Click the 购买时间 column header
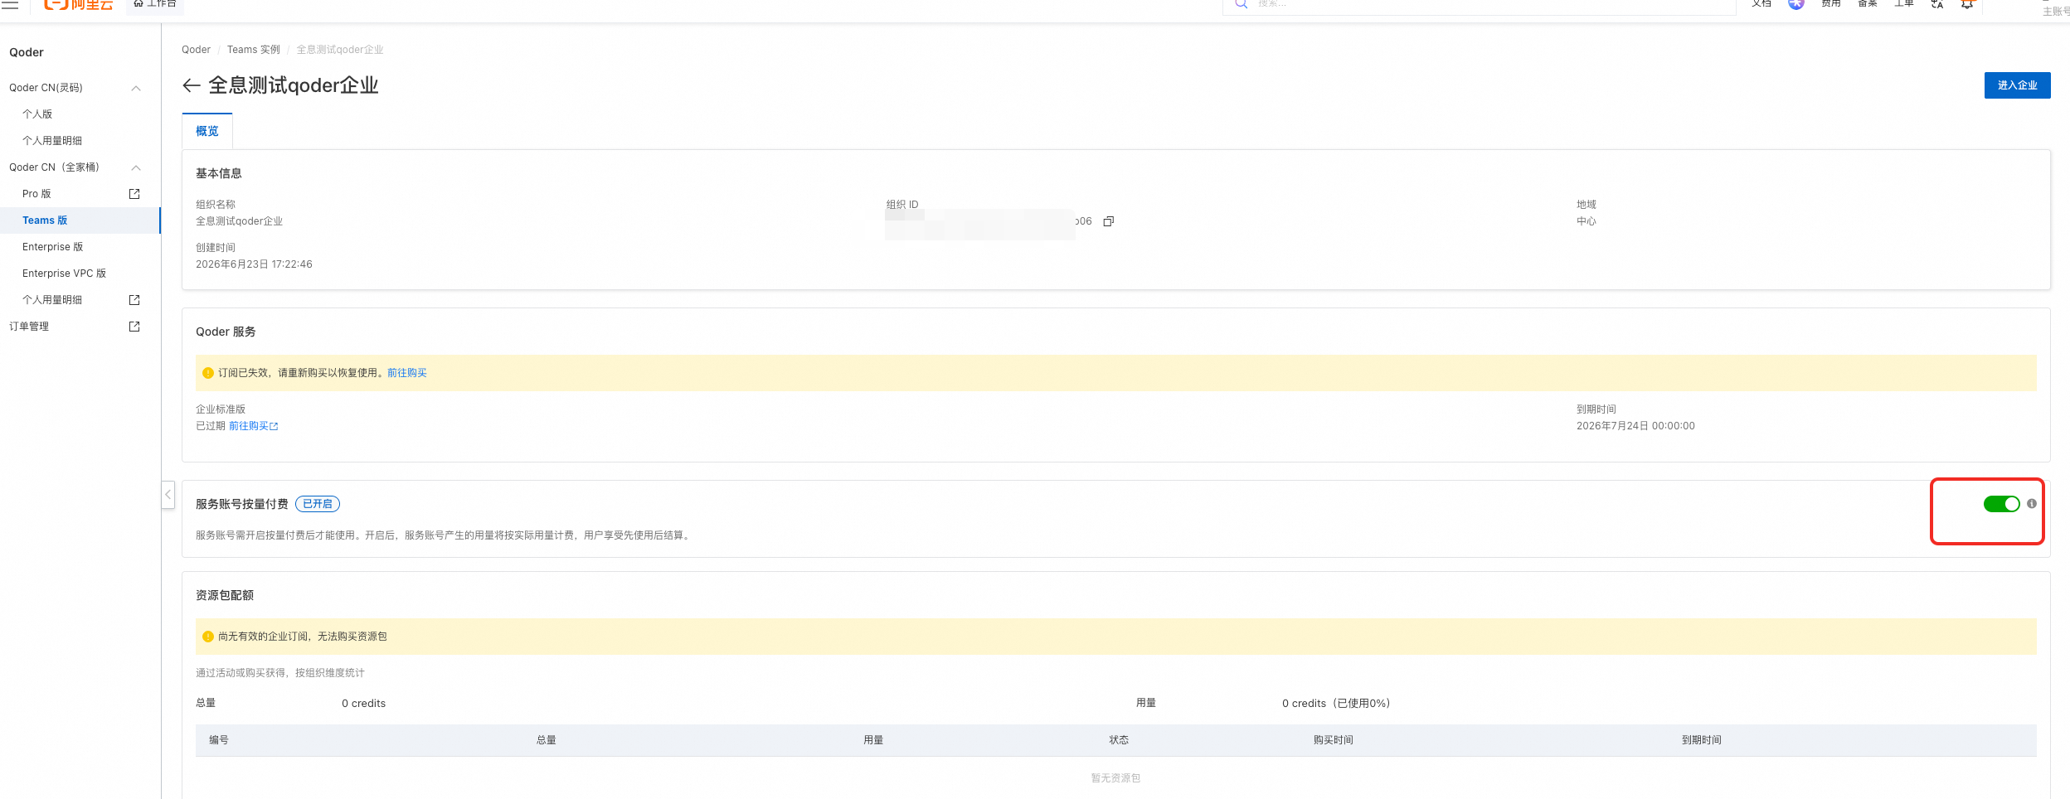This screenshot has width=2070, height=799. (x=1333, y=740)
